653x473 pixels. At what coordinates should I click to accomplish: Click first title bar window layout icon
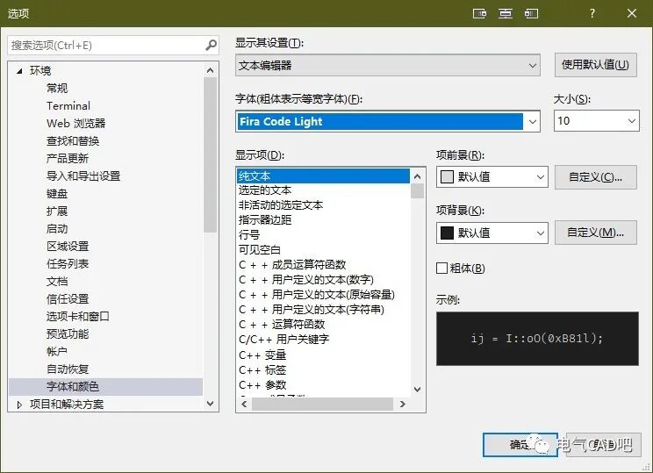(479, 13)
